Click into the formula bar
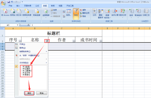Viewport: 151px width, 98px height. point(90,25)
